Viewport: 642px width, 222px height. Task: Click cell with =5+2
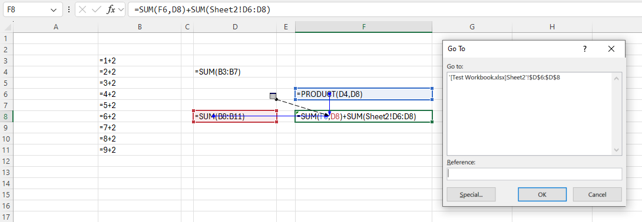[x=140, y=105]
